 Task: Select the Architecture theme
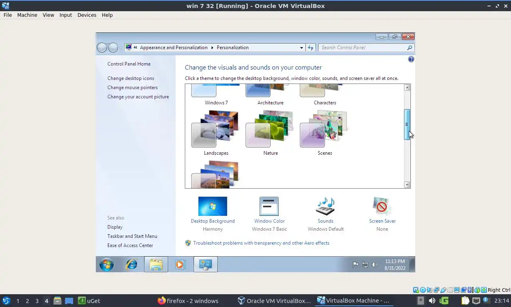coord(270,95)
